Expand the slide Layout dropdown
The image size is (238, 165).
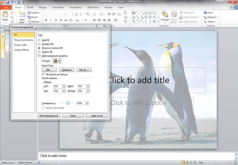(35, 13)
